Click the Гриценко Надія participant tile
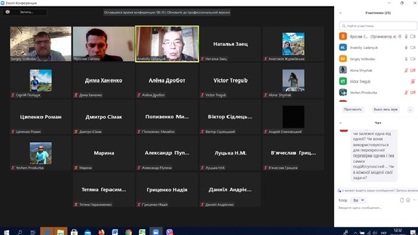Viewport: 418px width, 235px height. click(167, 190)
